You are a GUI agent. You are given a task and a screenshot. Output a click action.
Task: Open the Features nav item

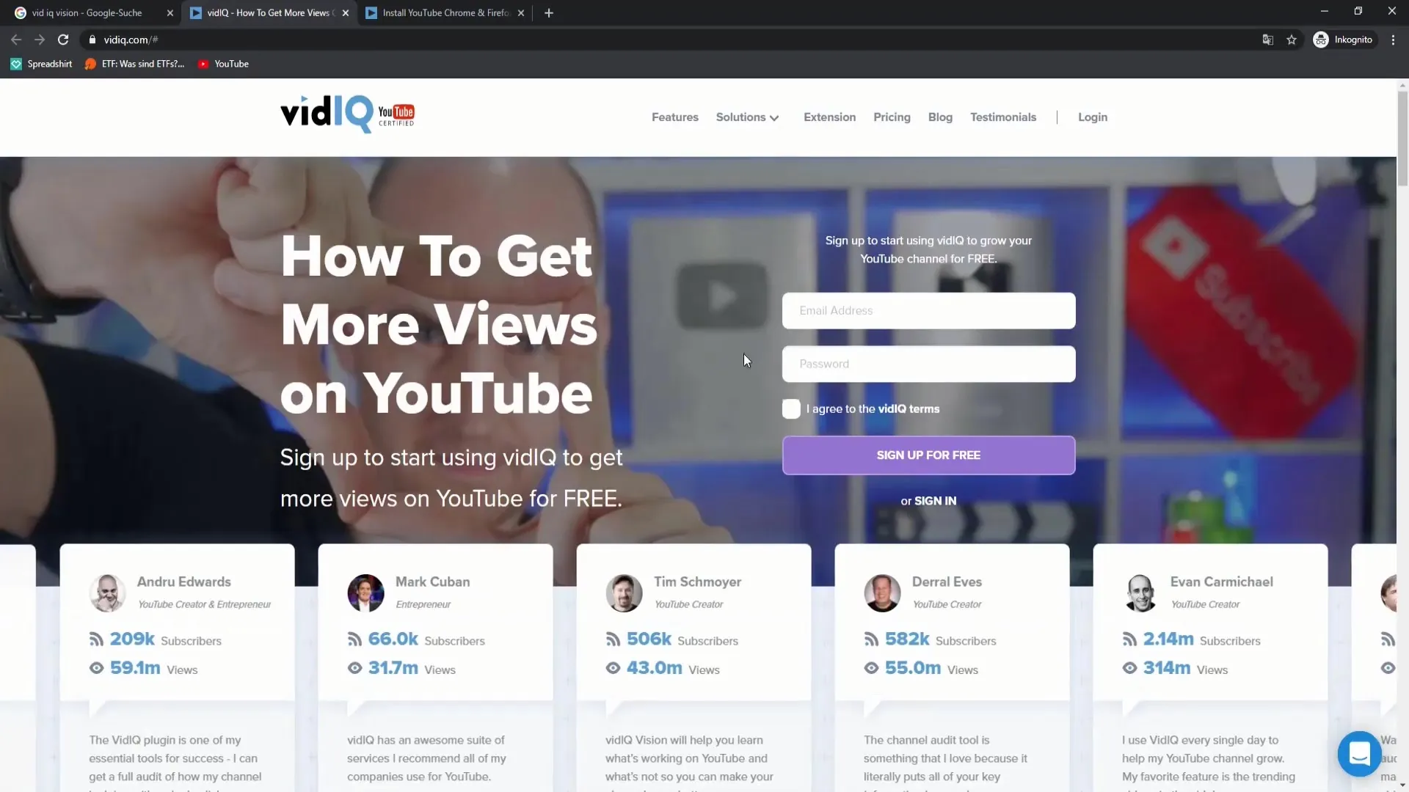coord(675,117)
